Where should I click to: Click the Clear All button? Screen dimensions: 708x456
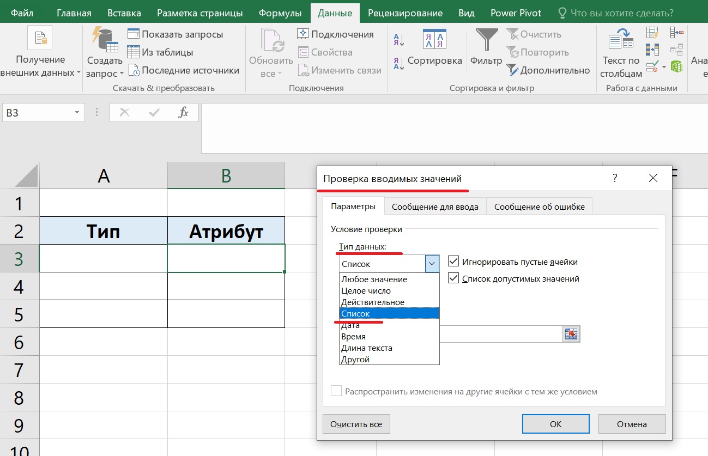pyautogui.click(x=356, y=424)
